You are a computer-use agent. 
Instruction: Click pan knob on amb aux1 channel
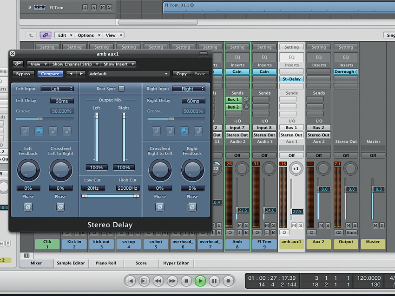point(296,169)
